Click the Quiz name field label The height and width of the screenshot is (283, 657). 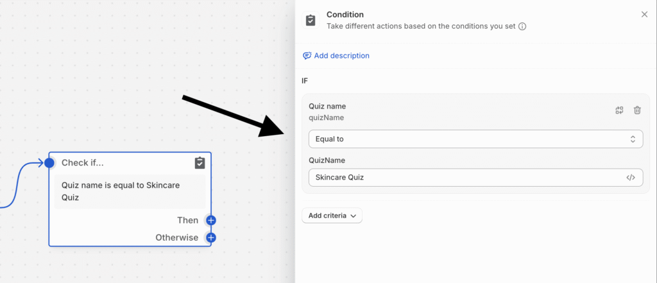327,107
